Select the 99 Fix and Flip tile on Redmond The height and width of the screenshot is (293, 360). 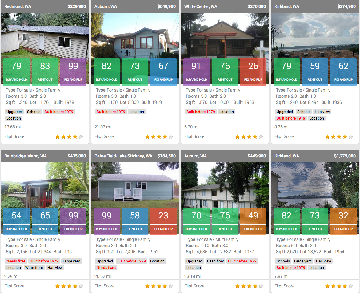(x=73, y=72)
